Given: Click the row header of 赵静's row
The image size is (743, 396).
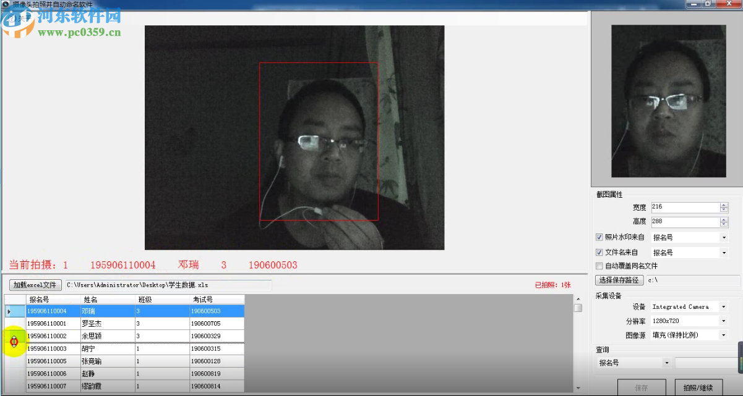Looking at the screenshot, I should [15, 374].
